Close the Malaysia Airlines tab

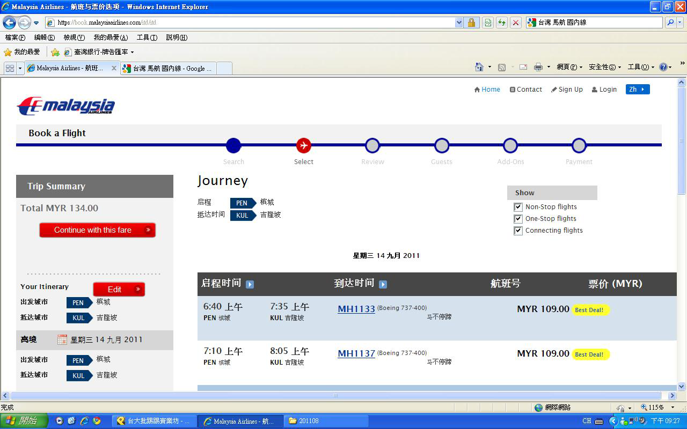pos(114,68)
